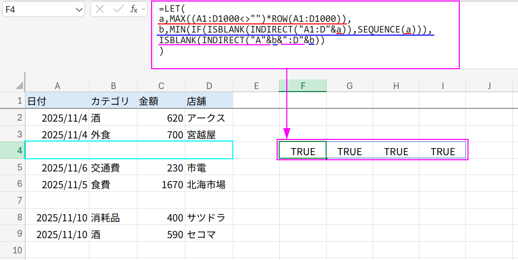The width and height of the screenshot is (518, 260).
Task: Select row 4 header
Action: click(x=13, y=150)
